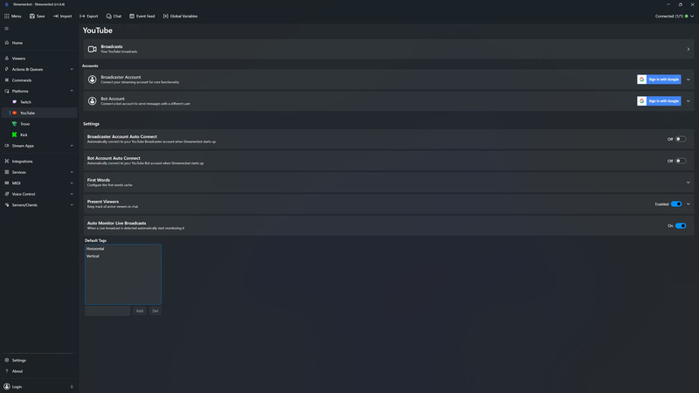Select the Vertical default tag

(x=93, y=256)
